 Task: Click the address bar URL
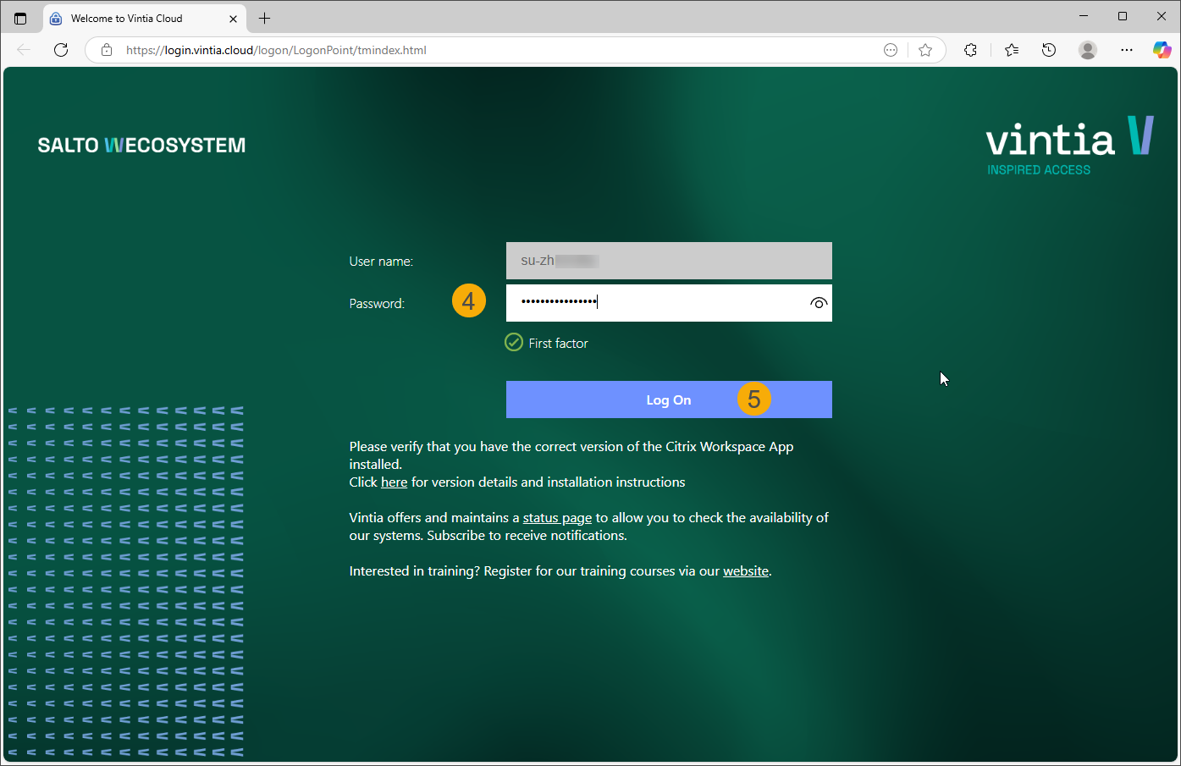276,50
